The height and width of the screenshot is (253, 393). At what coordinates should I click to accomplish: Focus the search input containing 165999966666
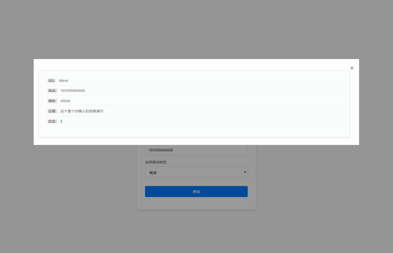(196, 150)
